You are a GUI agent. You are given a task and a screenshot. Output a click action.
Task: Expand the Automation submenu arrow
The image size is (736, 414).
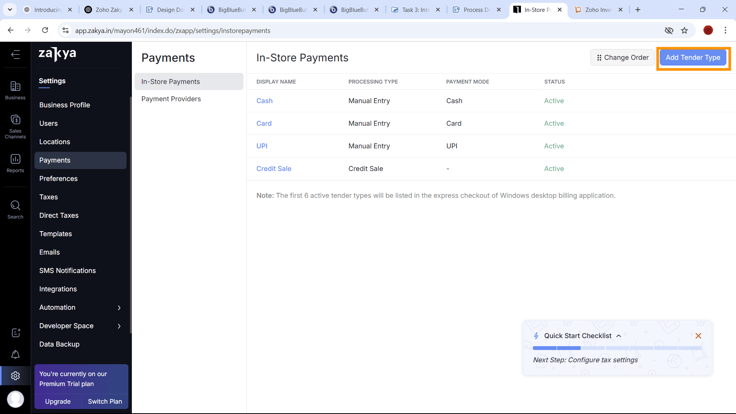(x=119, y=308)
